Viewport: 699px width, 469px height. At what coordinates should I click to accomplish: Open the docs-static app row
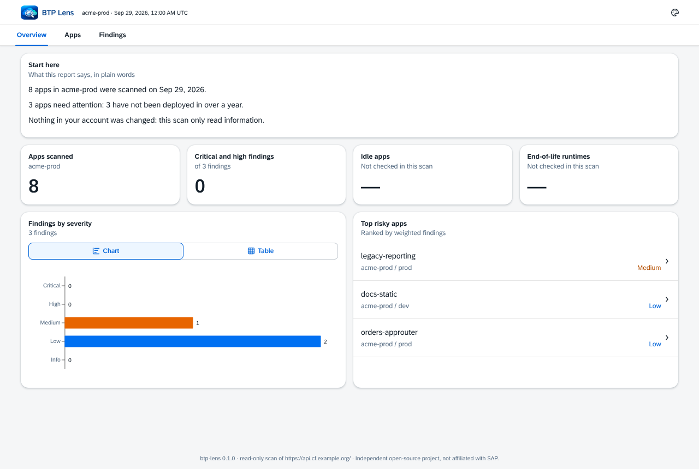pyautogui.click(x=516, y=300)
